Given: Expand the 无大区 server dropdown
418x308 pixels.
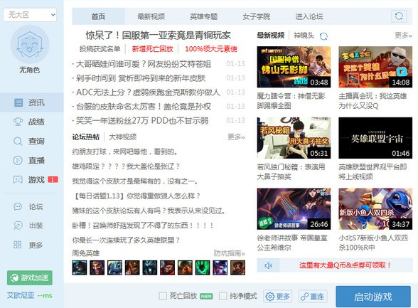Looking at the screenshot, I should point(30,15).
